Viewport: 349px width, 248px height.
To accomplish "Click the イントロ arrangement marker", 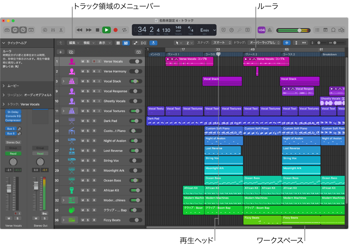I will [157, 55].
